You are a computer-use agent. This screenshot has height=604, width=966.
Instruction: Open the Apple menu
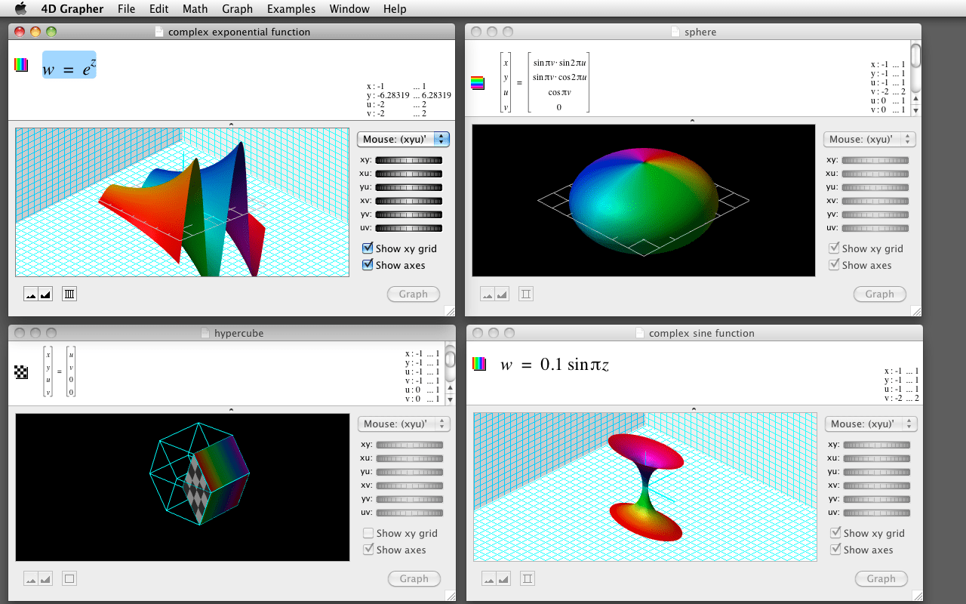[x=20, y=9]
